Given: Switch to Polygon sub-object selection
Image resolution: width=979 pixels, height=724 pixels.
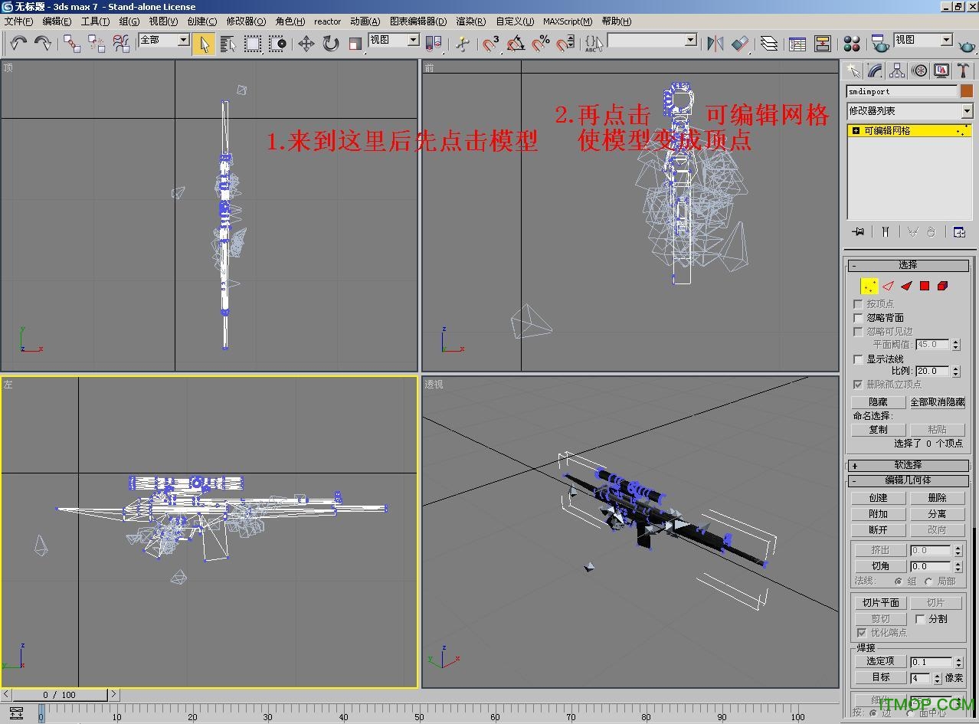Looking at the screenshot, I should [x=925, y=286].
